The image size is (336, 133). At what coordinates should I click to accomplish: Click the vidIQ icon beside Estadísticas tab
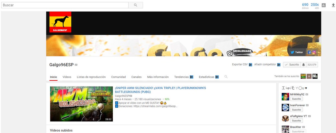pyautogui.click(x=217, y=77)
